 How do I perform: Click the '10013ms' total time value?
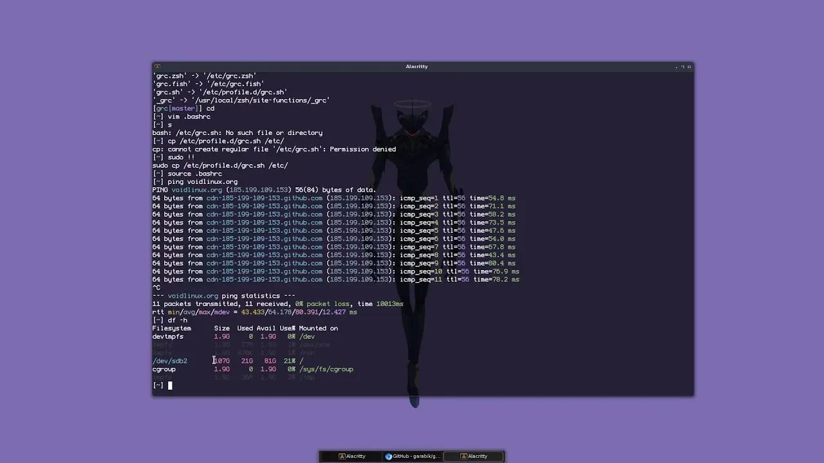point(390,304)
